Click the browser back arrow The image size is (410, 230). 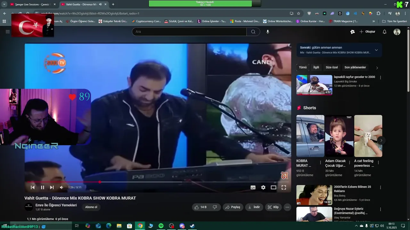coord(4,13)
